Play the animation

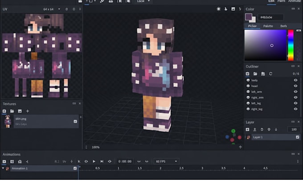[x=94, y=162]
